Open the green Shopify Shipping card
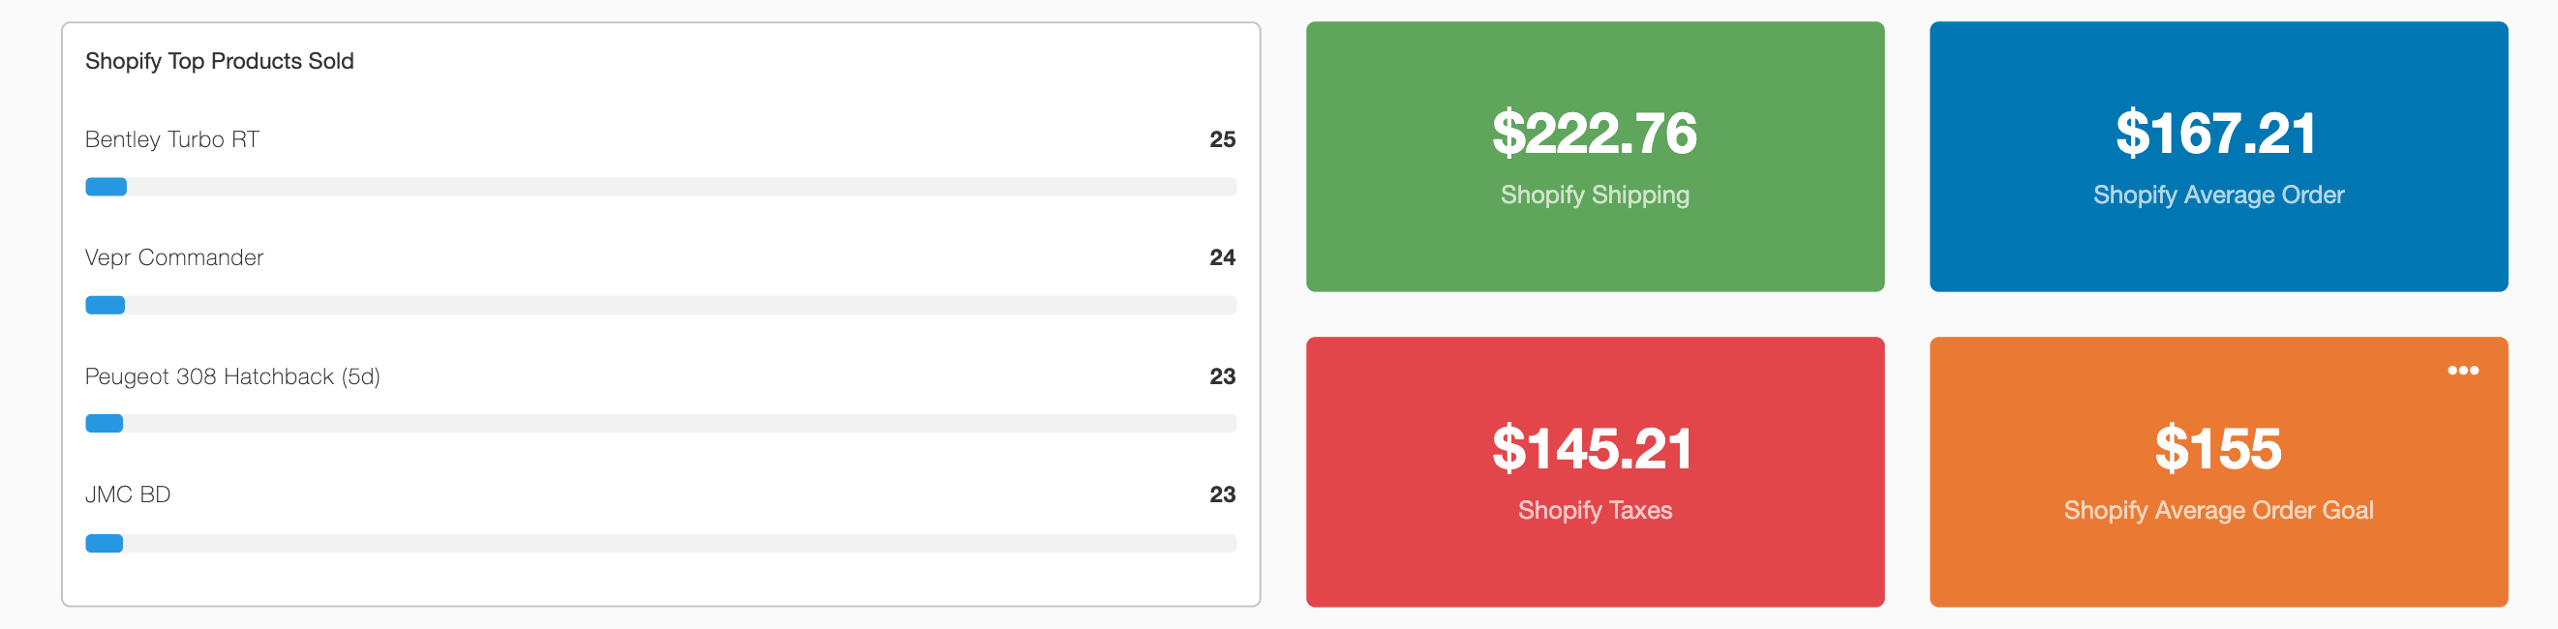2558x629 pixels. tap(1595, 248)
